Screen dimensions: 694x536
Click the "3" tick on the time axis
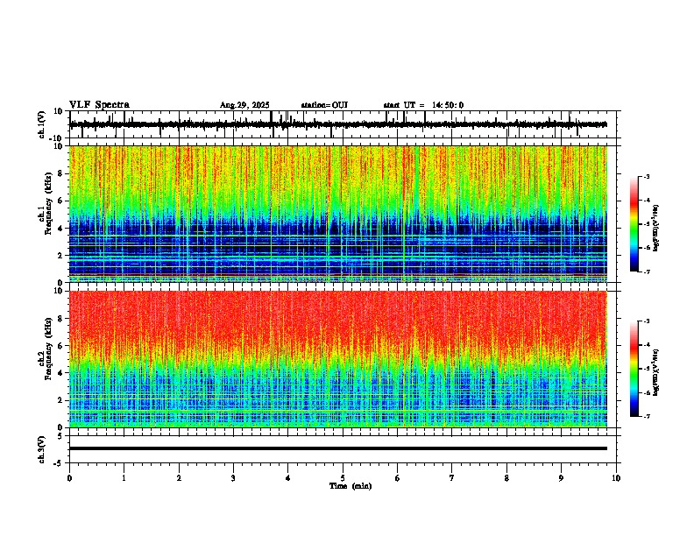pyautogui.click(x=233, y=478)
